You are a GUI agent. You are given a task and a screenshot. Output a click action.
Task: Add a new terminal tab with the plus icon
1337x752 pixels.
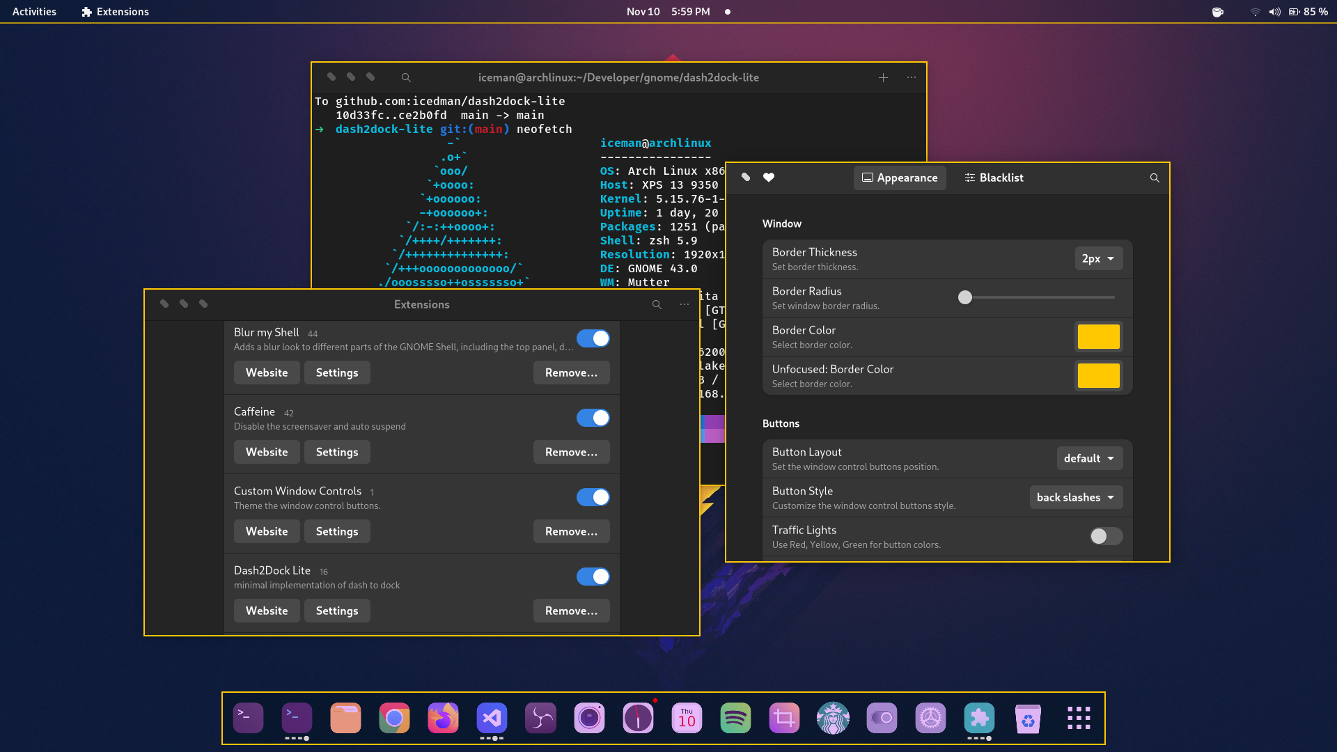click(x=882, y=77)
